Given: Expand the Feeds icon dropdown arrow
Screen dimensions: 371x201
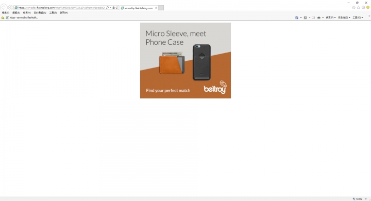Looking at the screenshot, I should tap(309, 18).
